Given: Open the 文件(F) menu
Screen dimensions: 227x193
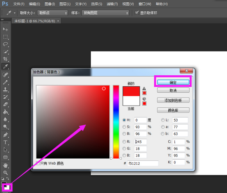Looking at the screenshot, I should tap(19, 4).
